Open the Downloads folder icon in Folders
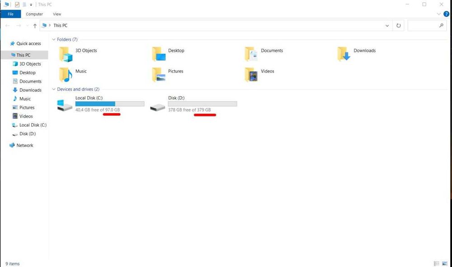The height and width of the screenshot is (267, 452). [x=344, y=54]
